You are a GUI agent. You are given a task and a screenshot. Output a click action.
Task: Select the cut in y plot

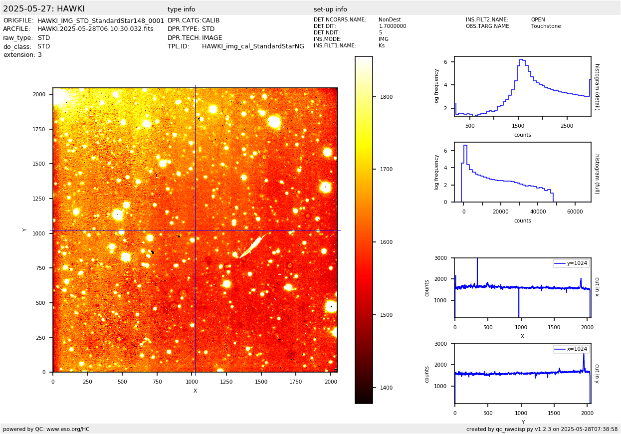click(x=522, y=374)
